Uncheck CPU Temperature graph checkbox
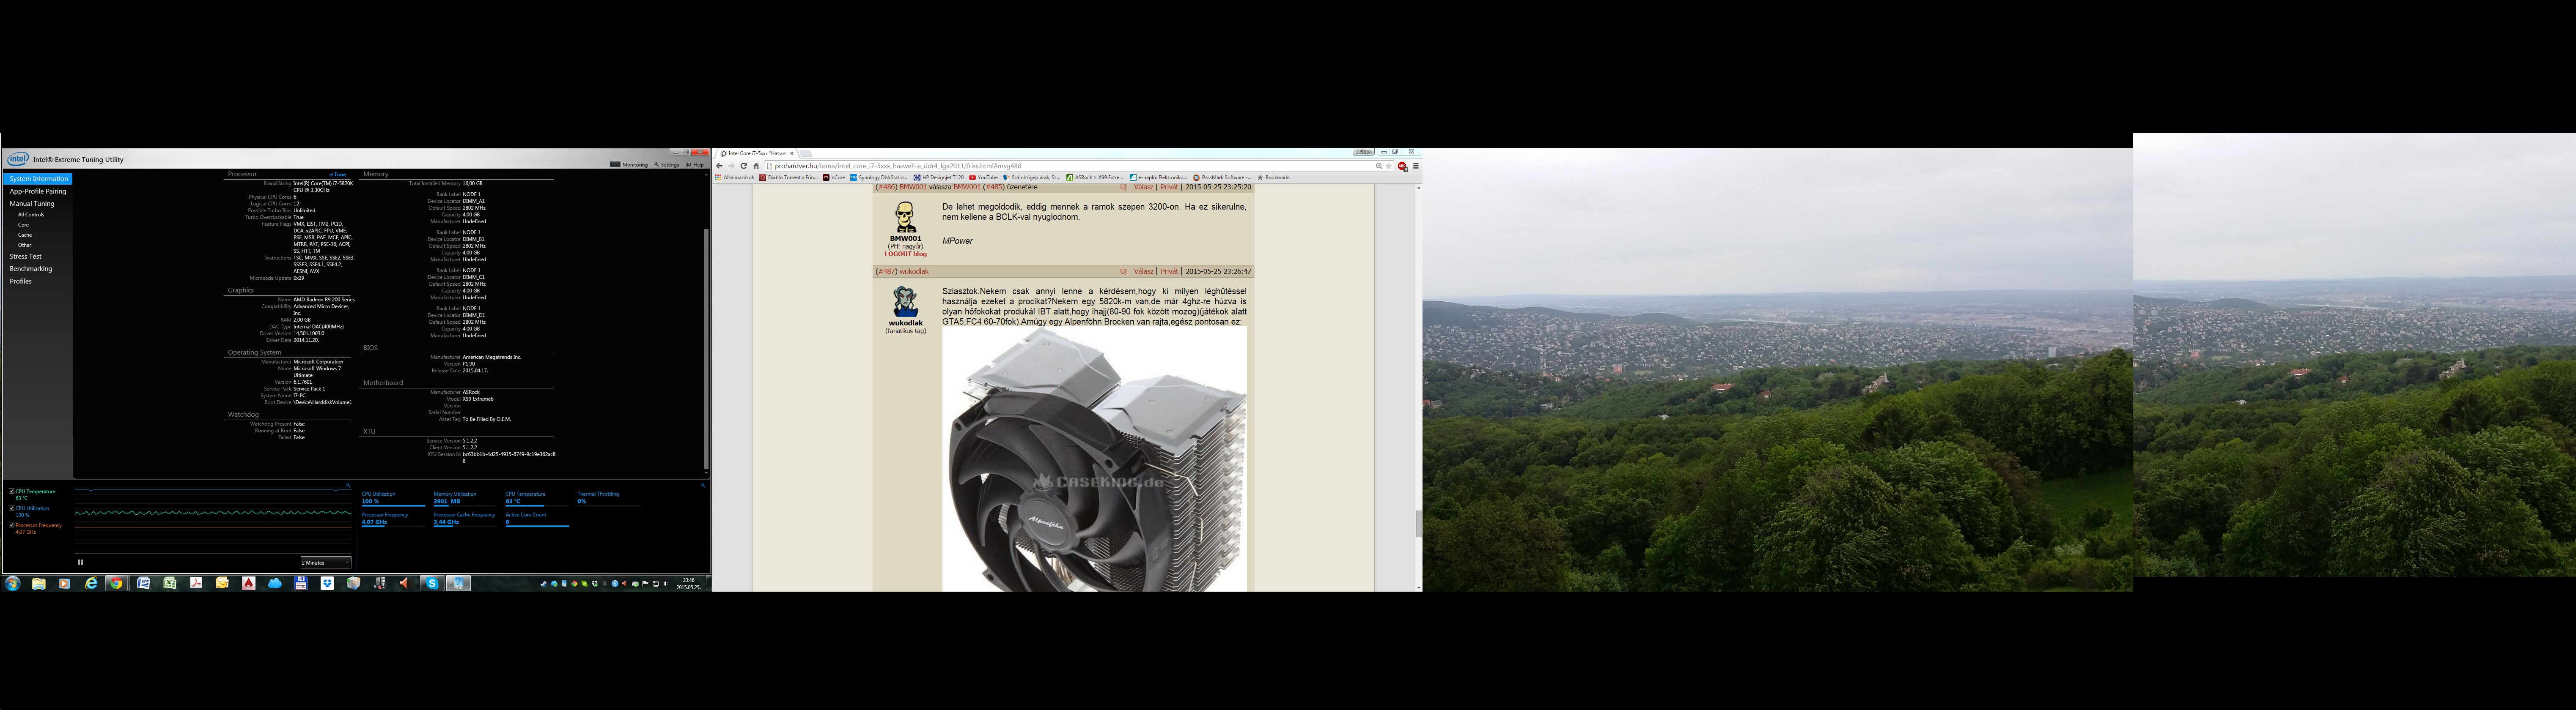The height and width of the screenshot is (710, 2576). pyautogui.click(x=11, y=492)
